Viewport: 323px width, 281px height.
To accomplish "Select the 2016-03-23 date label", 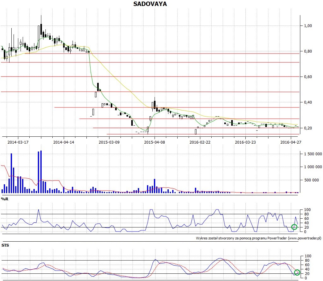I will (245, 142).
